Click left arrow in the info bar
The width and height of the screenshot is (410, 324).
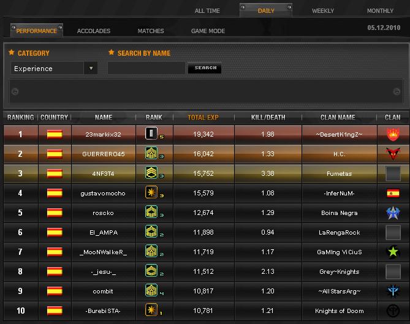coord(15,92)
